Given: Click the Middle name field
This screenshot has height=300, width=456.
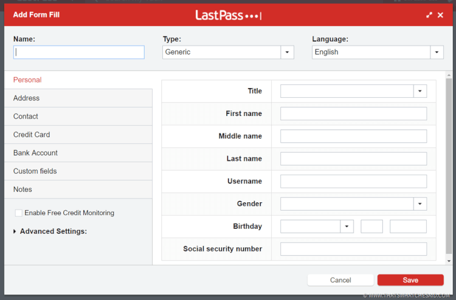Looking at the screenshot, I should (353, 136).
